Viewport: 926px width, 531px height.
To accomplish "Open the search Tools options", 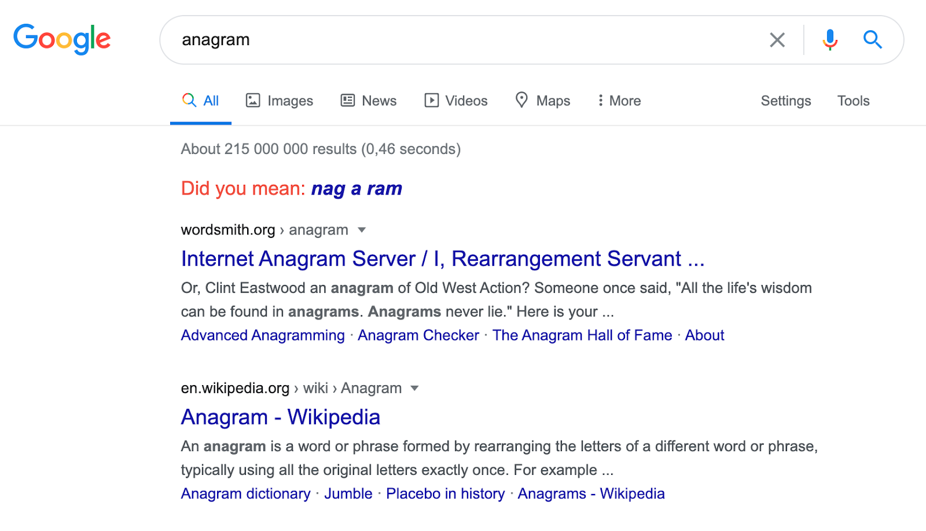I will [x=853, y=101].
